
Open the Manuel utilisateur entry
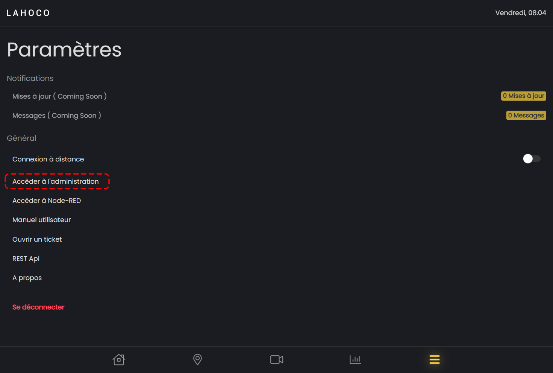(42, 220)
